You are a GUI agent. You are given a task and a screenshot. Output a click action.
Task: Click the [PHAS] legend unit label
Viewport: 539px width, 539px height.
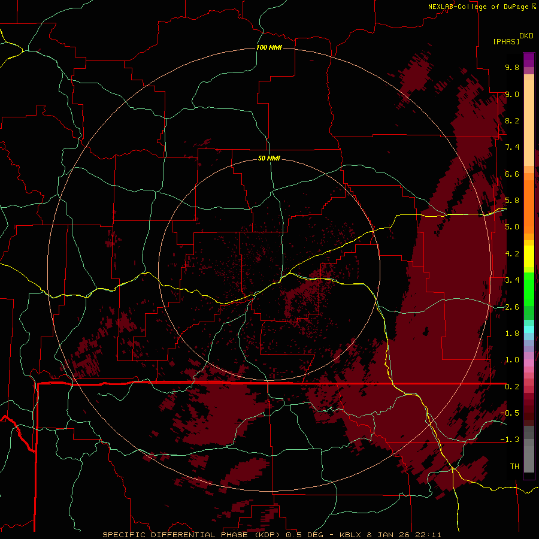click(506, 41)
